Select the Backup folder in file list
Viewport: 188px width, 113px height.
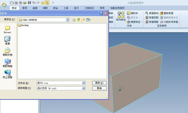click(x=23, y=25)
